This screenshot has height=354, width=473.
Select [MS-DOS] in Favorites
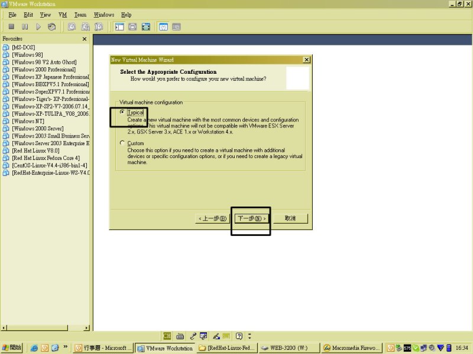pos(23,47)
